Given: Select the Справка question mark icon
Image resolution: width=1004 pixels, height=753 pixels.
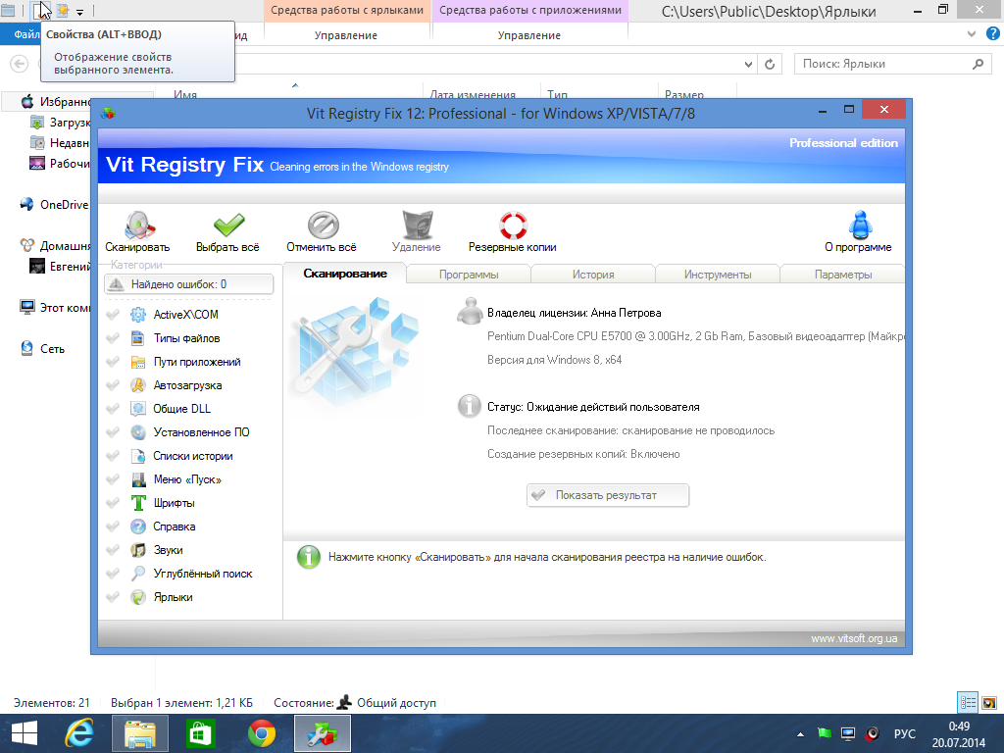Looking at the screenshot, I should [137, 527].
